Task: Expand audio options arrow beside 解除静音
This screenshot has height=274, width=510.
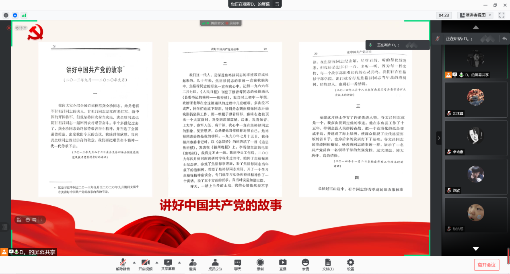Action: [x=134, y=262]
